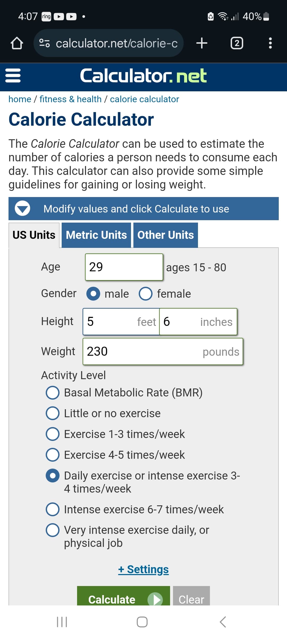Click the Age input field
This screenshot has height=639, width=287.
pos(124,267)
